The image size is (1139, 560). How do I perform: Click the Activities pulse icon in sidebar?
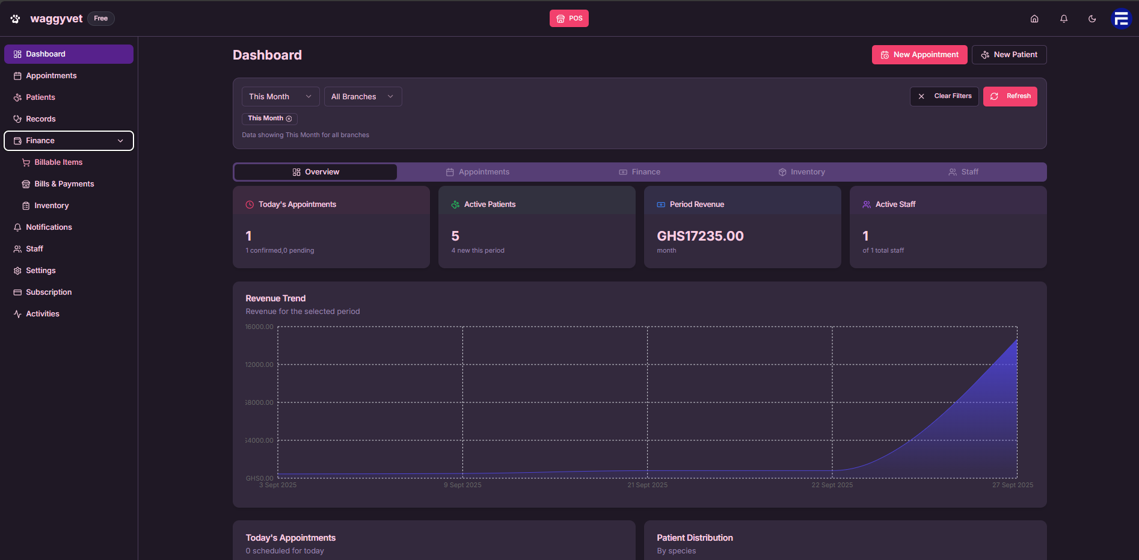click(x=17, y=313)
